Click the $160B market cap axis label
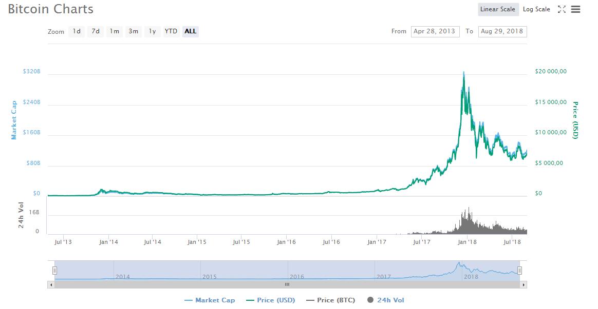The image size is (598, 309). [x=31, y=132]
